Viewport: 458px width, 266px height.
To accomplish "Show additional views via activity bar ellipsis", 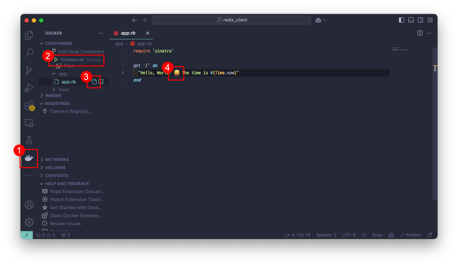I will (29, 176).
